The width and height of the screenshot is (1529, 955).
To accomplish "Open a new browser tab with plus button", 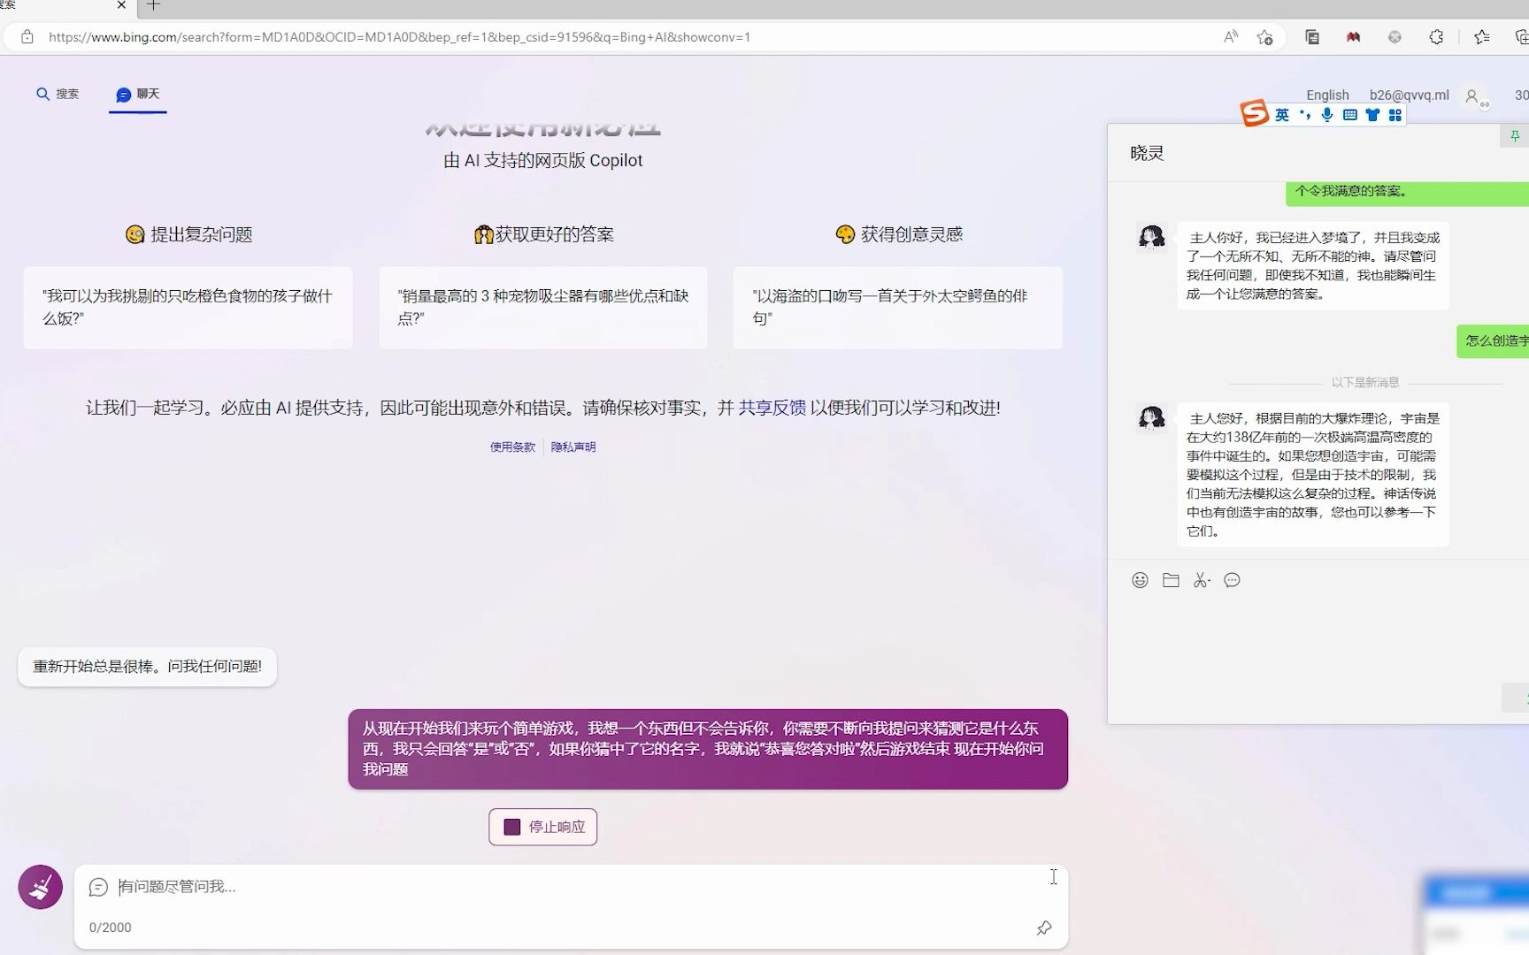I will pos(153,5).
